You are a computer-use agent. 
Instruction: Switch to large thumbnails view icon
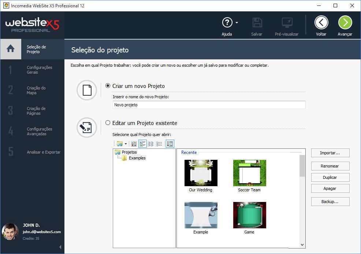point(134,144)
